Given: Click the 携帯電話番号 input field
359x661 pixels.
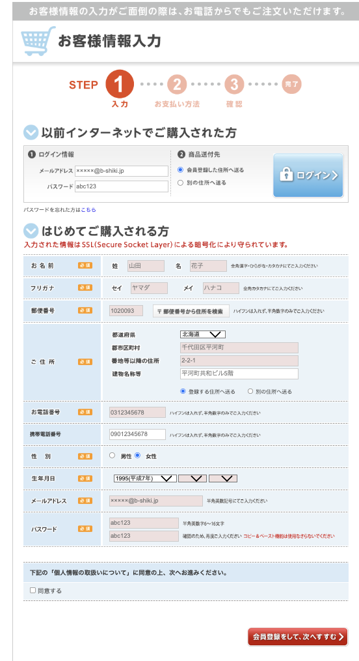Looking at the screenshot, I should tap(137, 434).
